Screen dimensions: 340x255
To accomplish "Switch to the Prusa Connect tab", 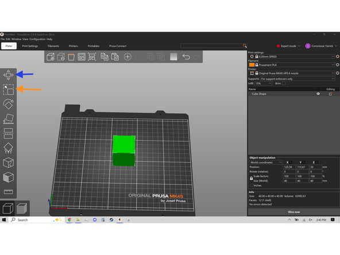I will point(118,46).
